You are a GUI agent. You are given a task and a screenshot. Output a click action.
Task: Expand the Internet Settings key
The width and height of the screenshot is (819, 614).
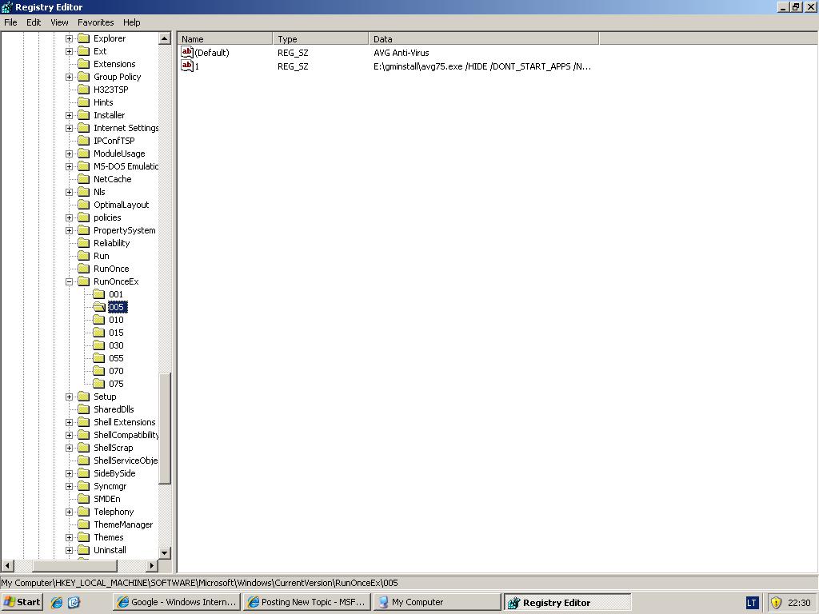click(x=69, y=129)
